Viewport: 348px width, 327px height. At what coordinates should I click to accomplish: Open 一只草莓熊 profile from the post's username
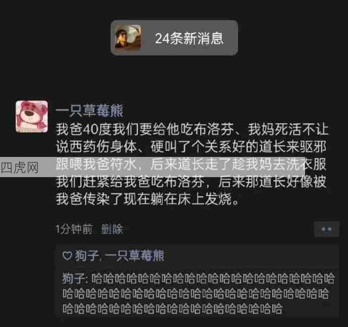coord(89,111)
